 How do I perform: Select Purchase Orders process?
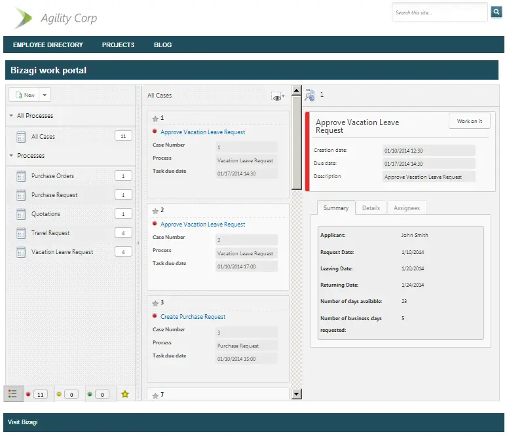52,176
